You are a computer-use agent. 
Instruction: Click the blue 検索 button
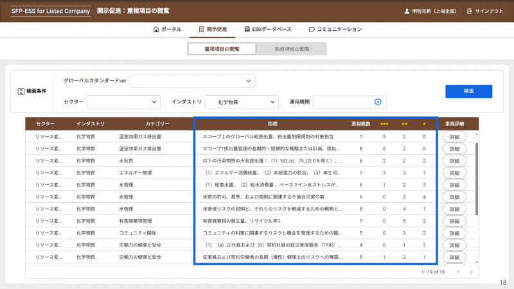[x=469, y=91]
